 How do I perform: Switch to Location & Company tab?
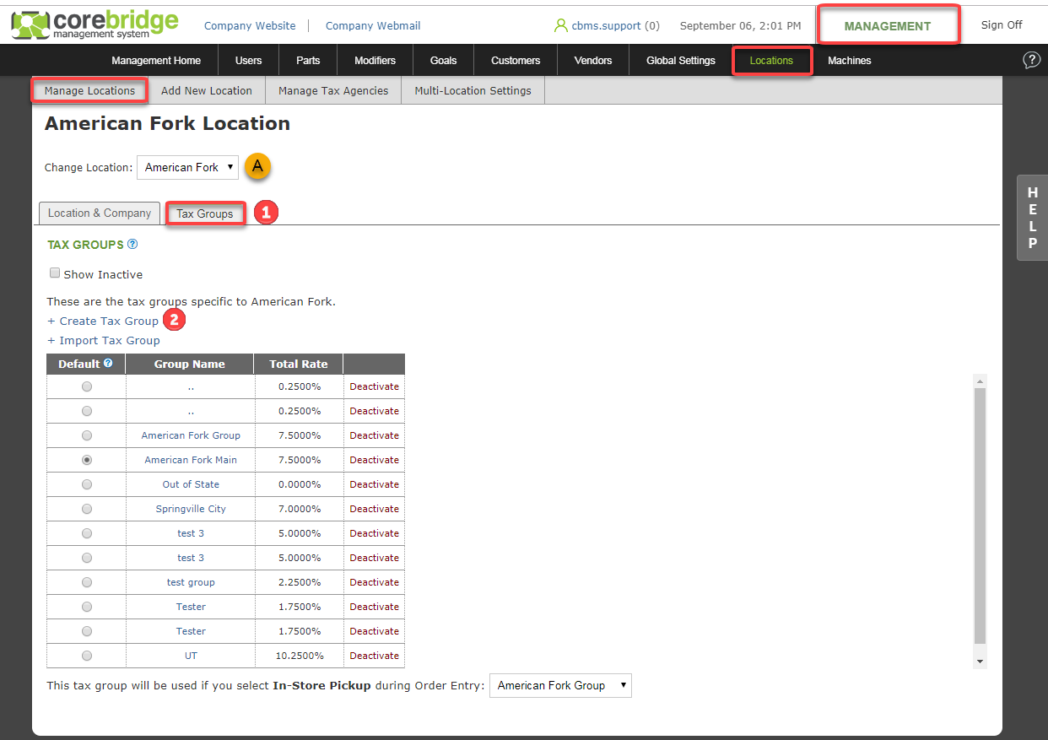(100, 213)
